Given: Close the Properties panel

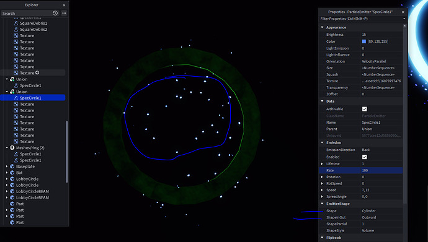Looking at the screenshot, I should (x=403, y=12).
